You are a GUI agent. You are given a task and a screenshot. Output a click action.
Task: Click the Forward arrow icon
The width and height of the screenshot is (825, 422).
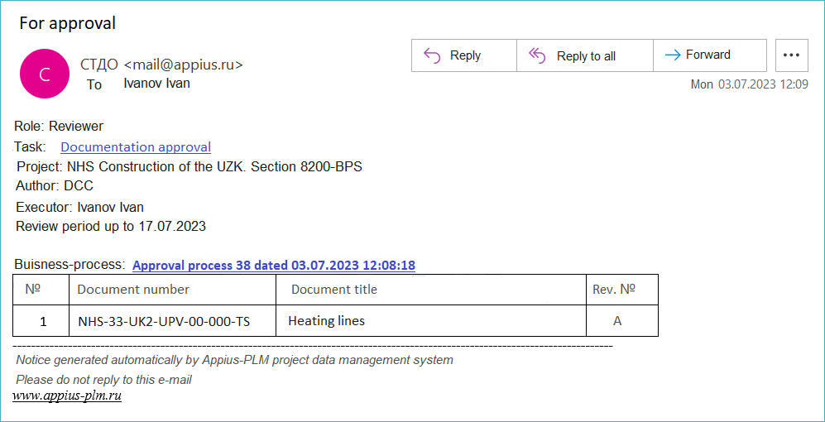[672, 55]
